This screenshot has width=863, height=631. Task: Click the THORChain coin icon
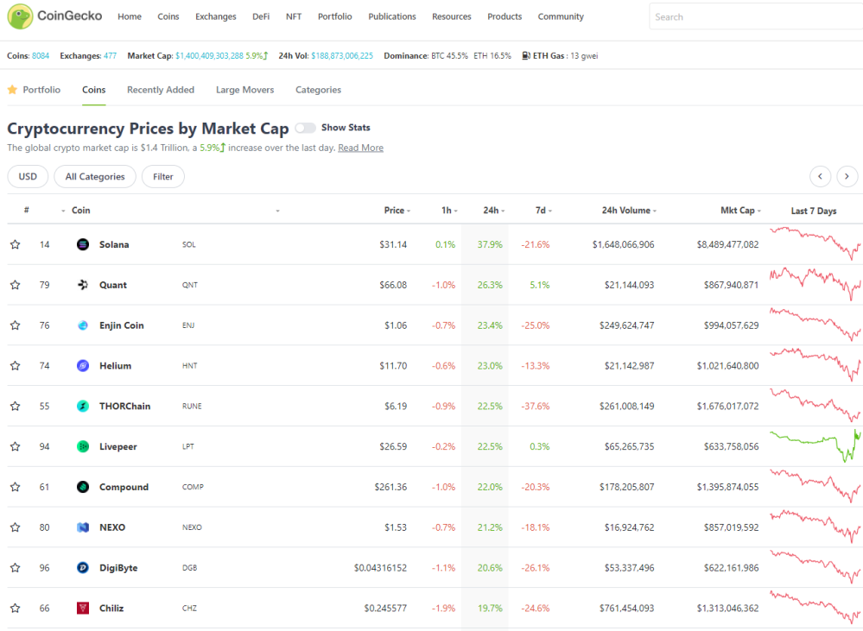[x=83, y=406]
